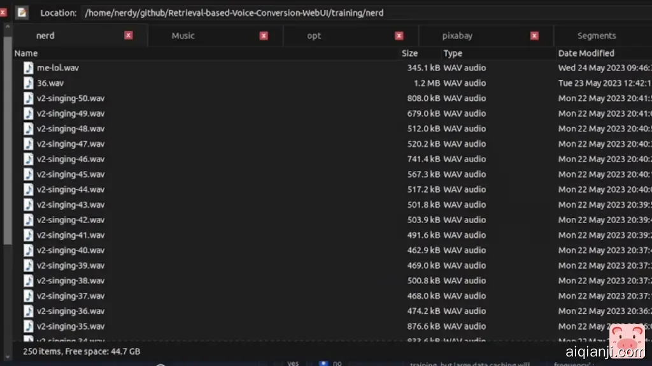Click the v2-singing-40.wav file icon
Image resolution: width=652 pixels, height=366 pixels.
pos(29,250)
